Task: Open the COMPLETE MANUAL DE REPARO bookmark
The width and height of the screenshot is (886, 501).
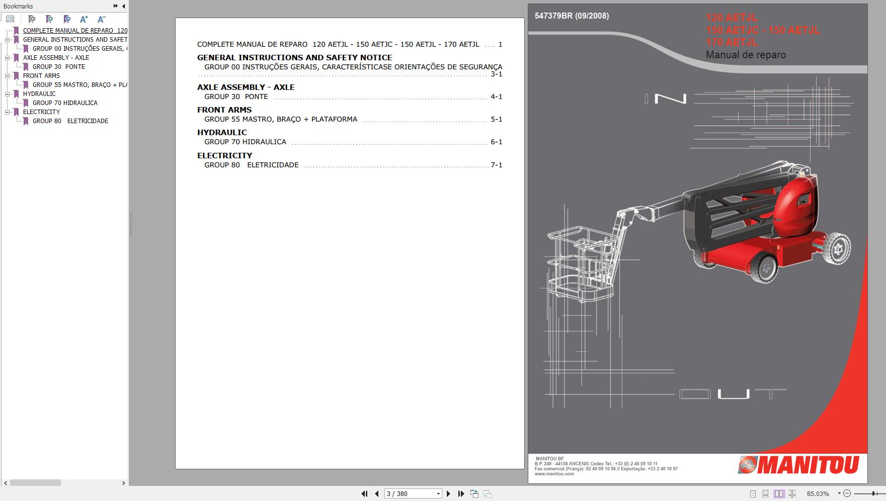Action: click(x=74, y=30)
